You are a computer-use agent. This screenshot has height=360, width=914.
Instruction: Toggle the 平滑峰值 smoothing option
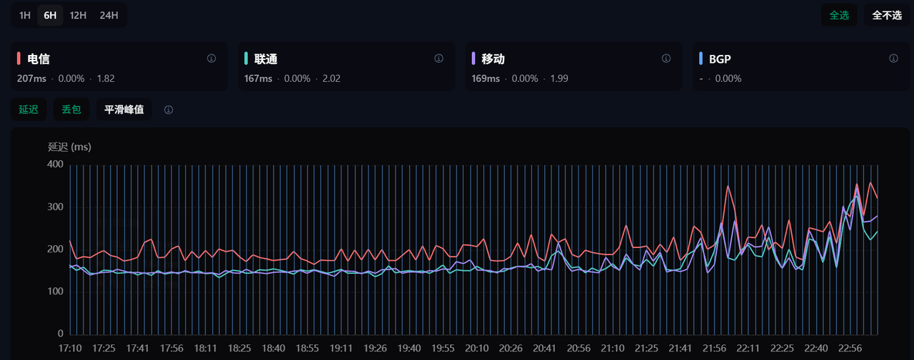[124, 109]
